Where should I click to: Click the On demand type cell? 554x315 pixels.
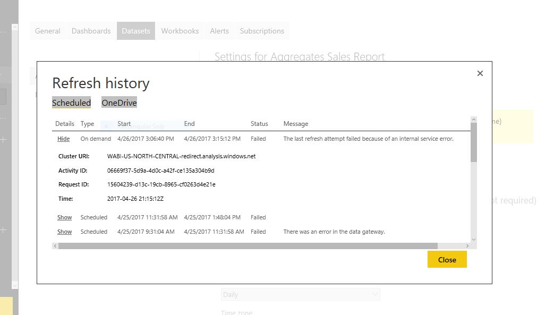[96, 139]
